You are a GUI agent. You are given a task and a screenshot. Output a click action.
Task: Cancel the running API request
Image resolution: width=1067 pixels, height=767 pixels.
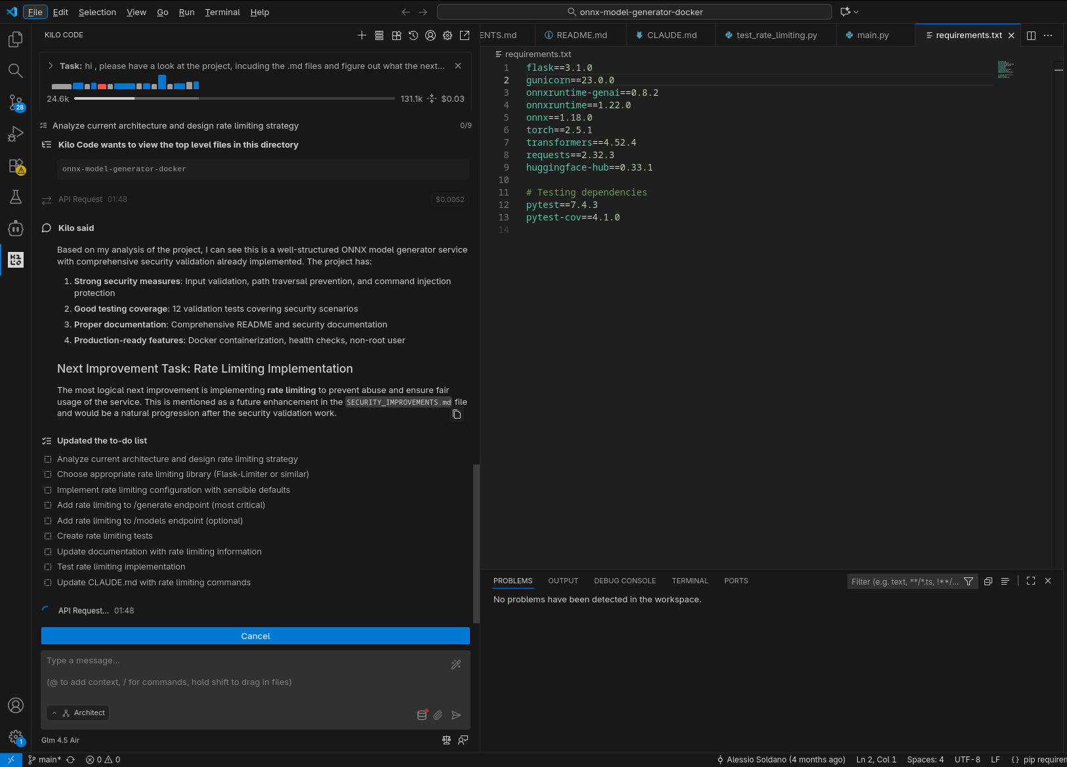(255, 636)
